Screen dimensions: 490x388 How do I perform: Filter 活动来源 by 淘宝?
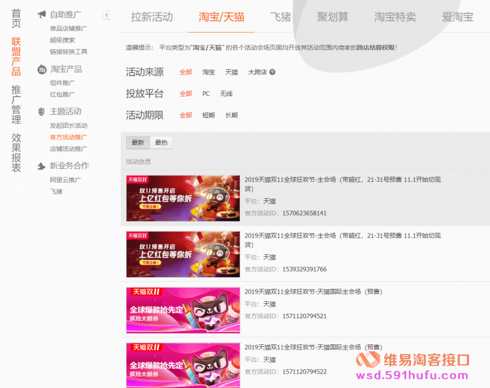coord(208,72)
